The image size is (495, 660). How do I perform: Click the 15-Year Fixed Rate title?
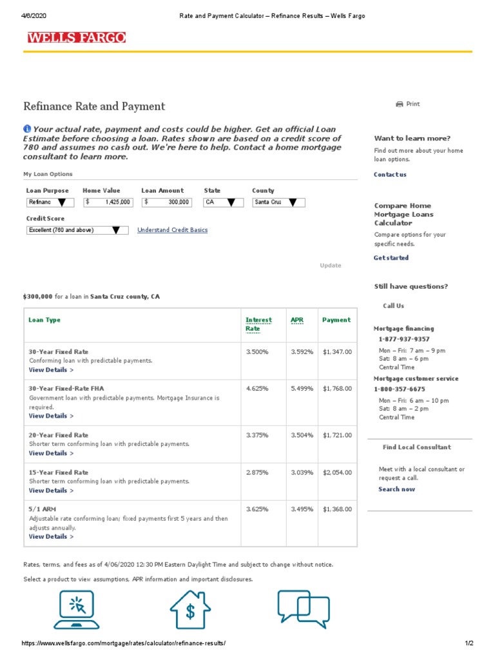point(59,472)
